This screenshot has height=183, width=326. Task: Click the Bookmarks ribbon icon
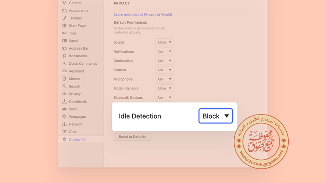[64, 56]
